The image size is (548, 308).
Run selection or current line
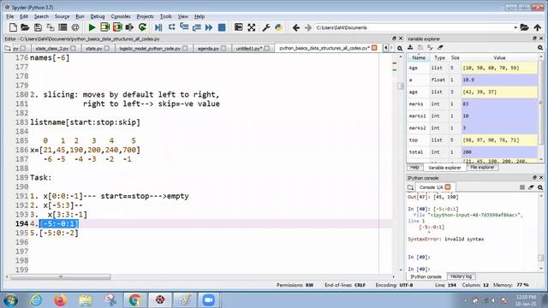[129, 27]
